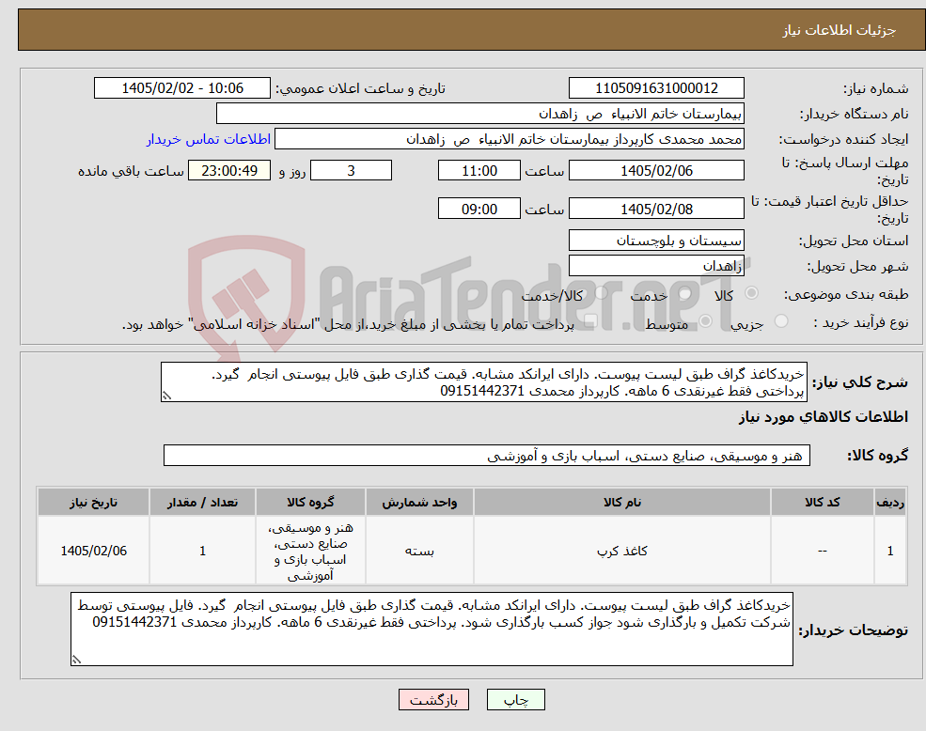Click the تاریخ نیاز column header
Screen dimensions: 926x731
93,502
